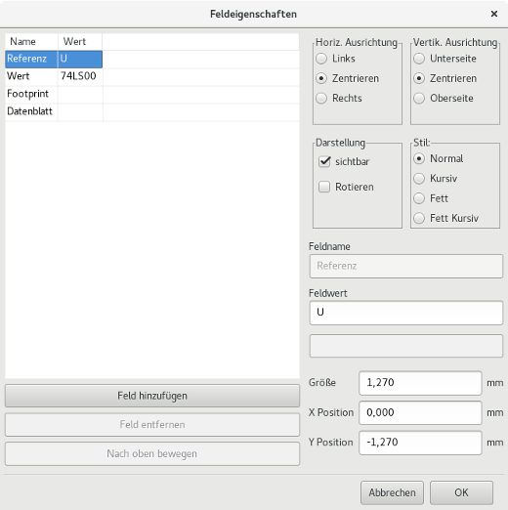Select the Datenblatt field row
508x510 pixels.
pyautogui.click(x=152, y=111)
